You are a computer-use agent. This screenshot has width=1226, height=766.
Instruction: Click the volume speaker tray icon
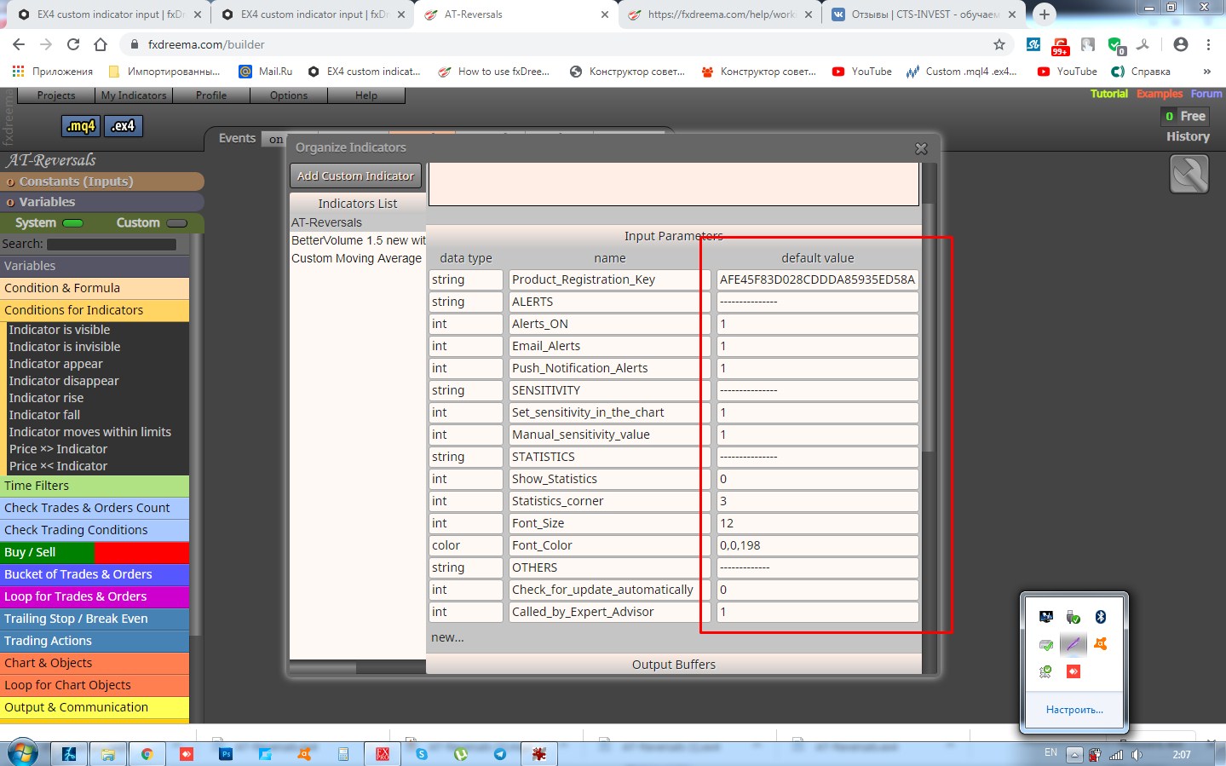point(1137,754)
